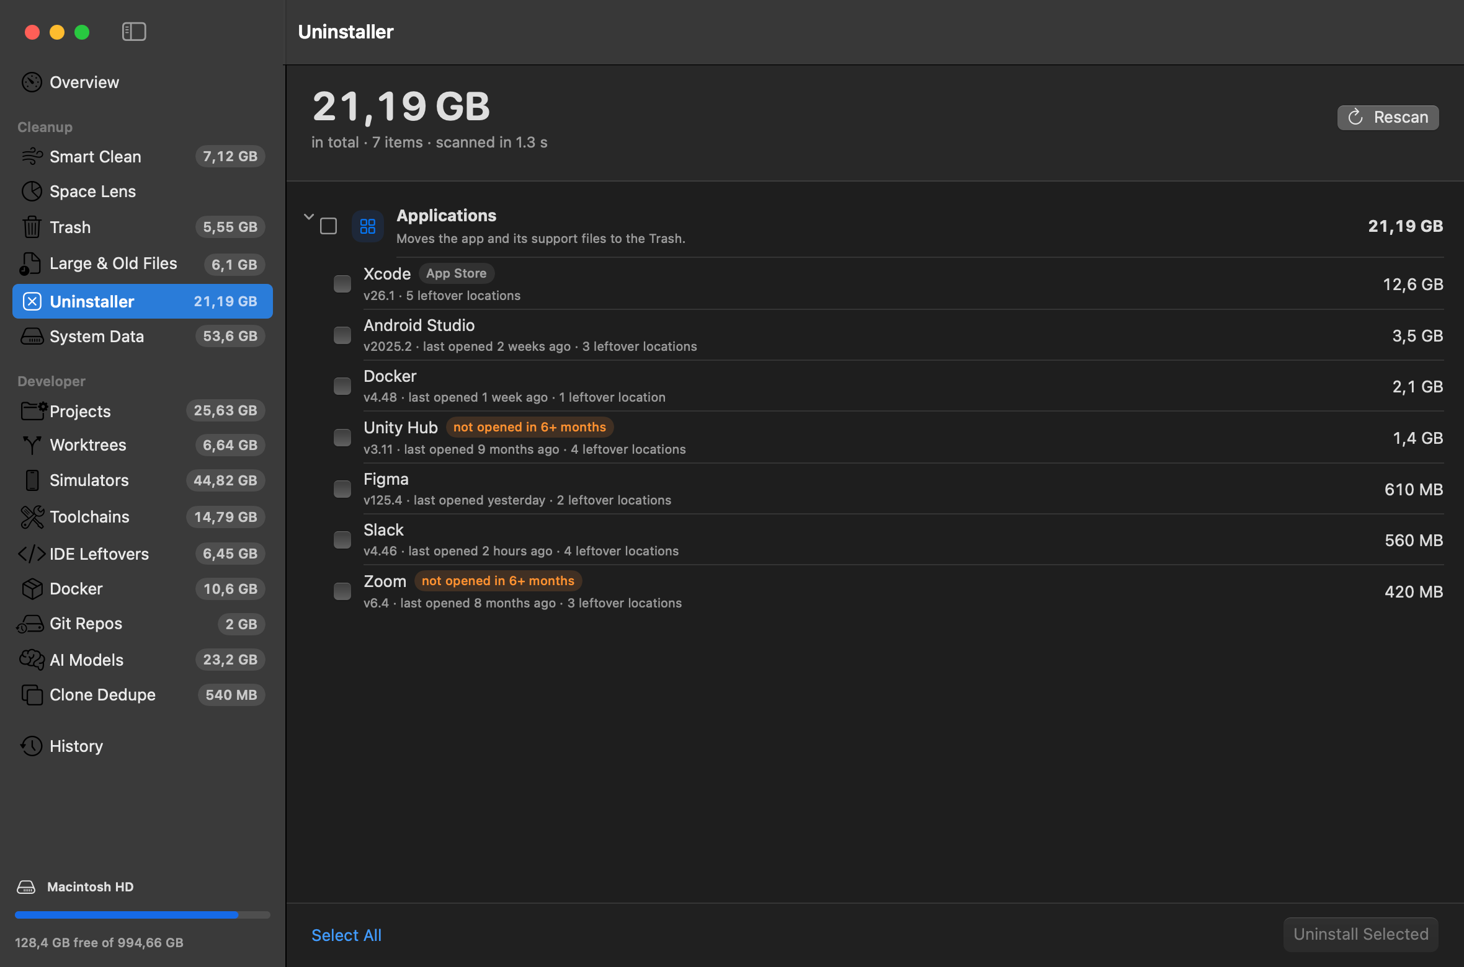Viewport: 1464px width, 967px height.
Task: Click the 21,19 GB total heading
Action: pos(401,106)
